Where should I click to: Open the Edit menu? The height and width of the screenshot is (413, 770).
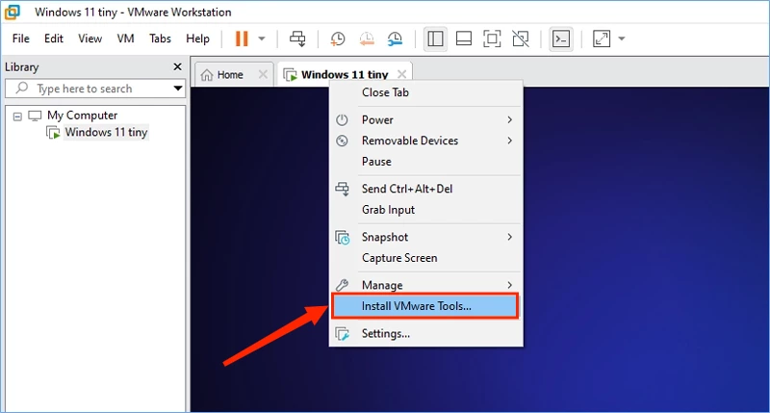(54, 39)
